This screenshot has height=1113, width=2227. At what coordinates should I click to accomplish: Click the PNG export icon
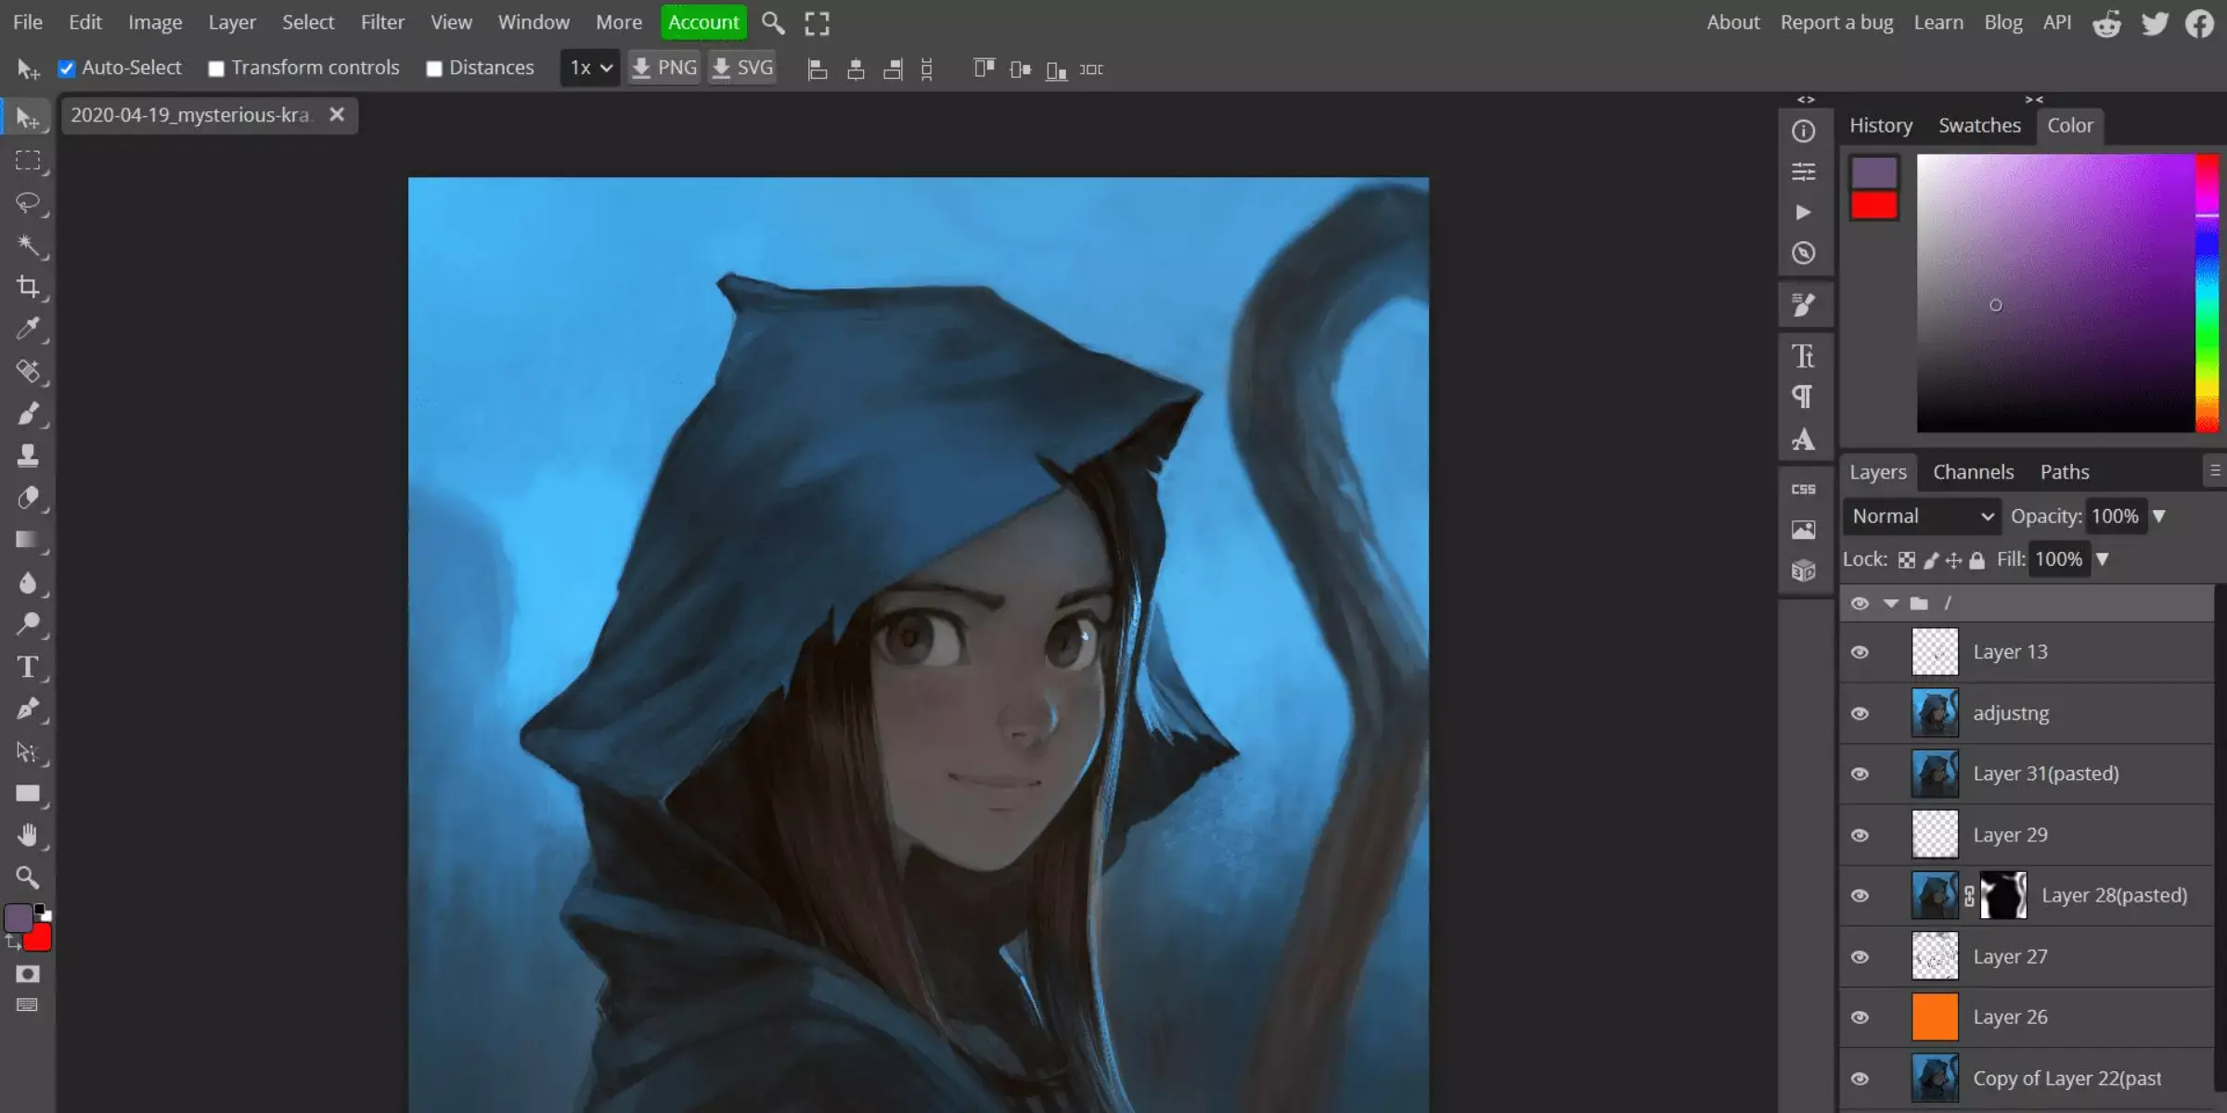(642, 67)
